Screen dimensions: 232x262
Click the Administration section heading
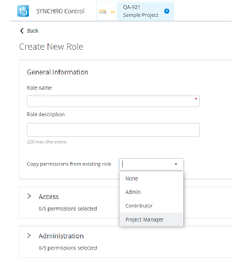[x=61, y=236]
